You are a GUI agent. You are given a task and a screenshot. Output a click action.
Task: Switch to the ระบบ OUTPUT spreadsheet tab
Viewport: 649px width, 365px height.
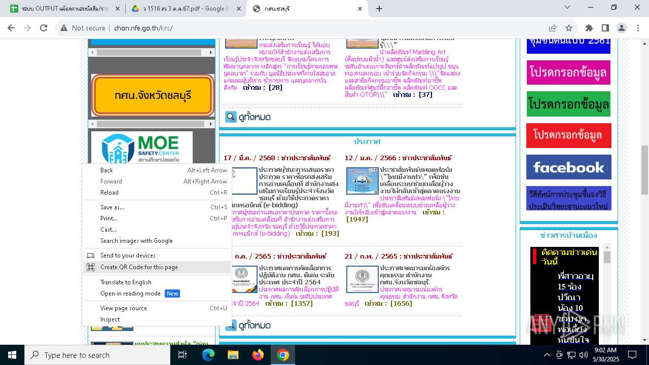point(63,9)
